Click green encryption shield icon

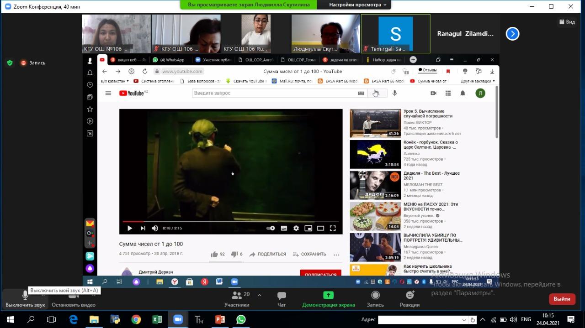click(x=10, y=63)
